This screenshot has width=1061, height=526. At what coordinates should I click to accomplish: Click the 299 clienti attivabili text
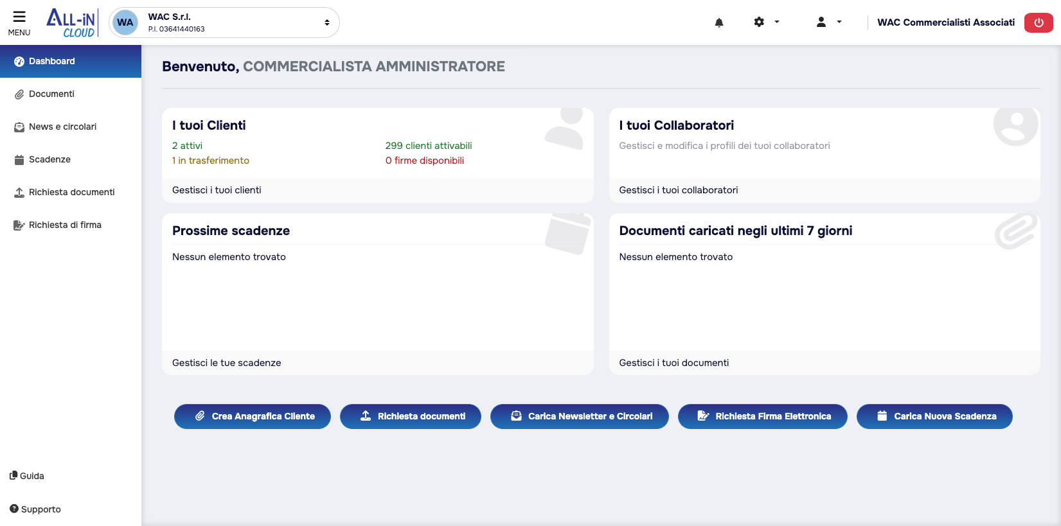tap(429, 146)
